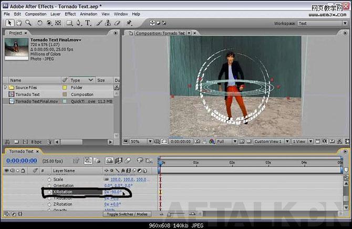Image resolution: width=352 pixels, height=229 pixels.
Task: Toggle the X Rotation stopwatch
Action: [x=49, y=192]
